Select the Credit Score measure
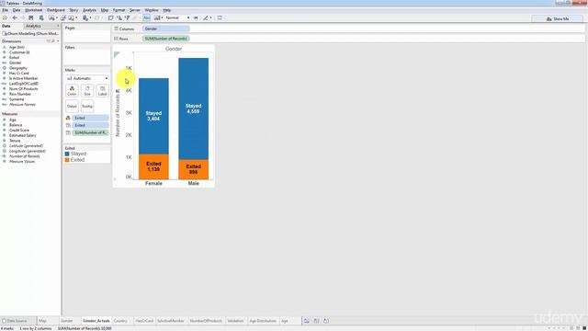 pos(19,130)
